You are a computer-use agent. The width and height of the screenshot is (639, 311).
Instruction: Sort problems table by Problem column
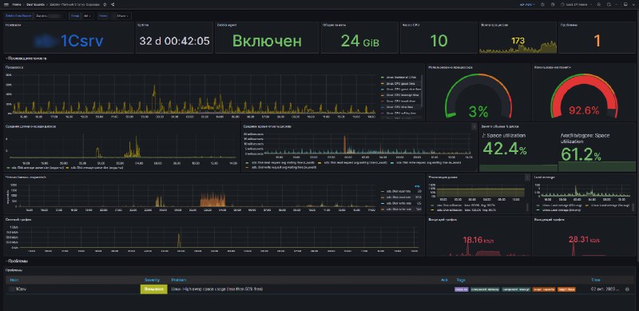coord(179,280)
